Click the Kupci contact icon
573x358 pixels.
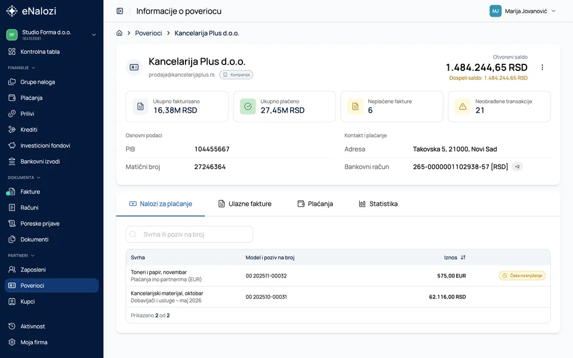[x=12, y=301]
